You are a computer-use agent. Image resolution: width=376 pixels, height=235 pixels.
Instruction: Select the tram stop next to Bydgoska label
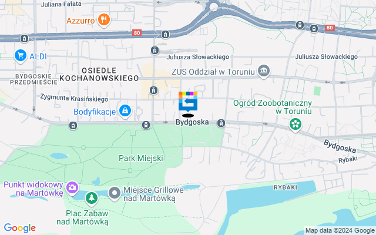(x=221, y=123)
